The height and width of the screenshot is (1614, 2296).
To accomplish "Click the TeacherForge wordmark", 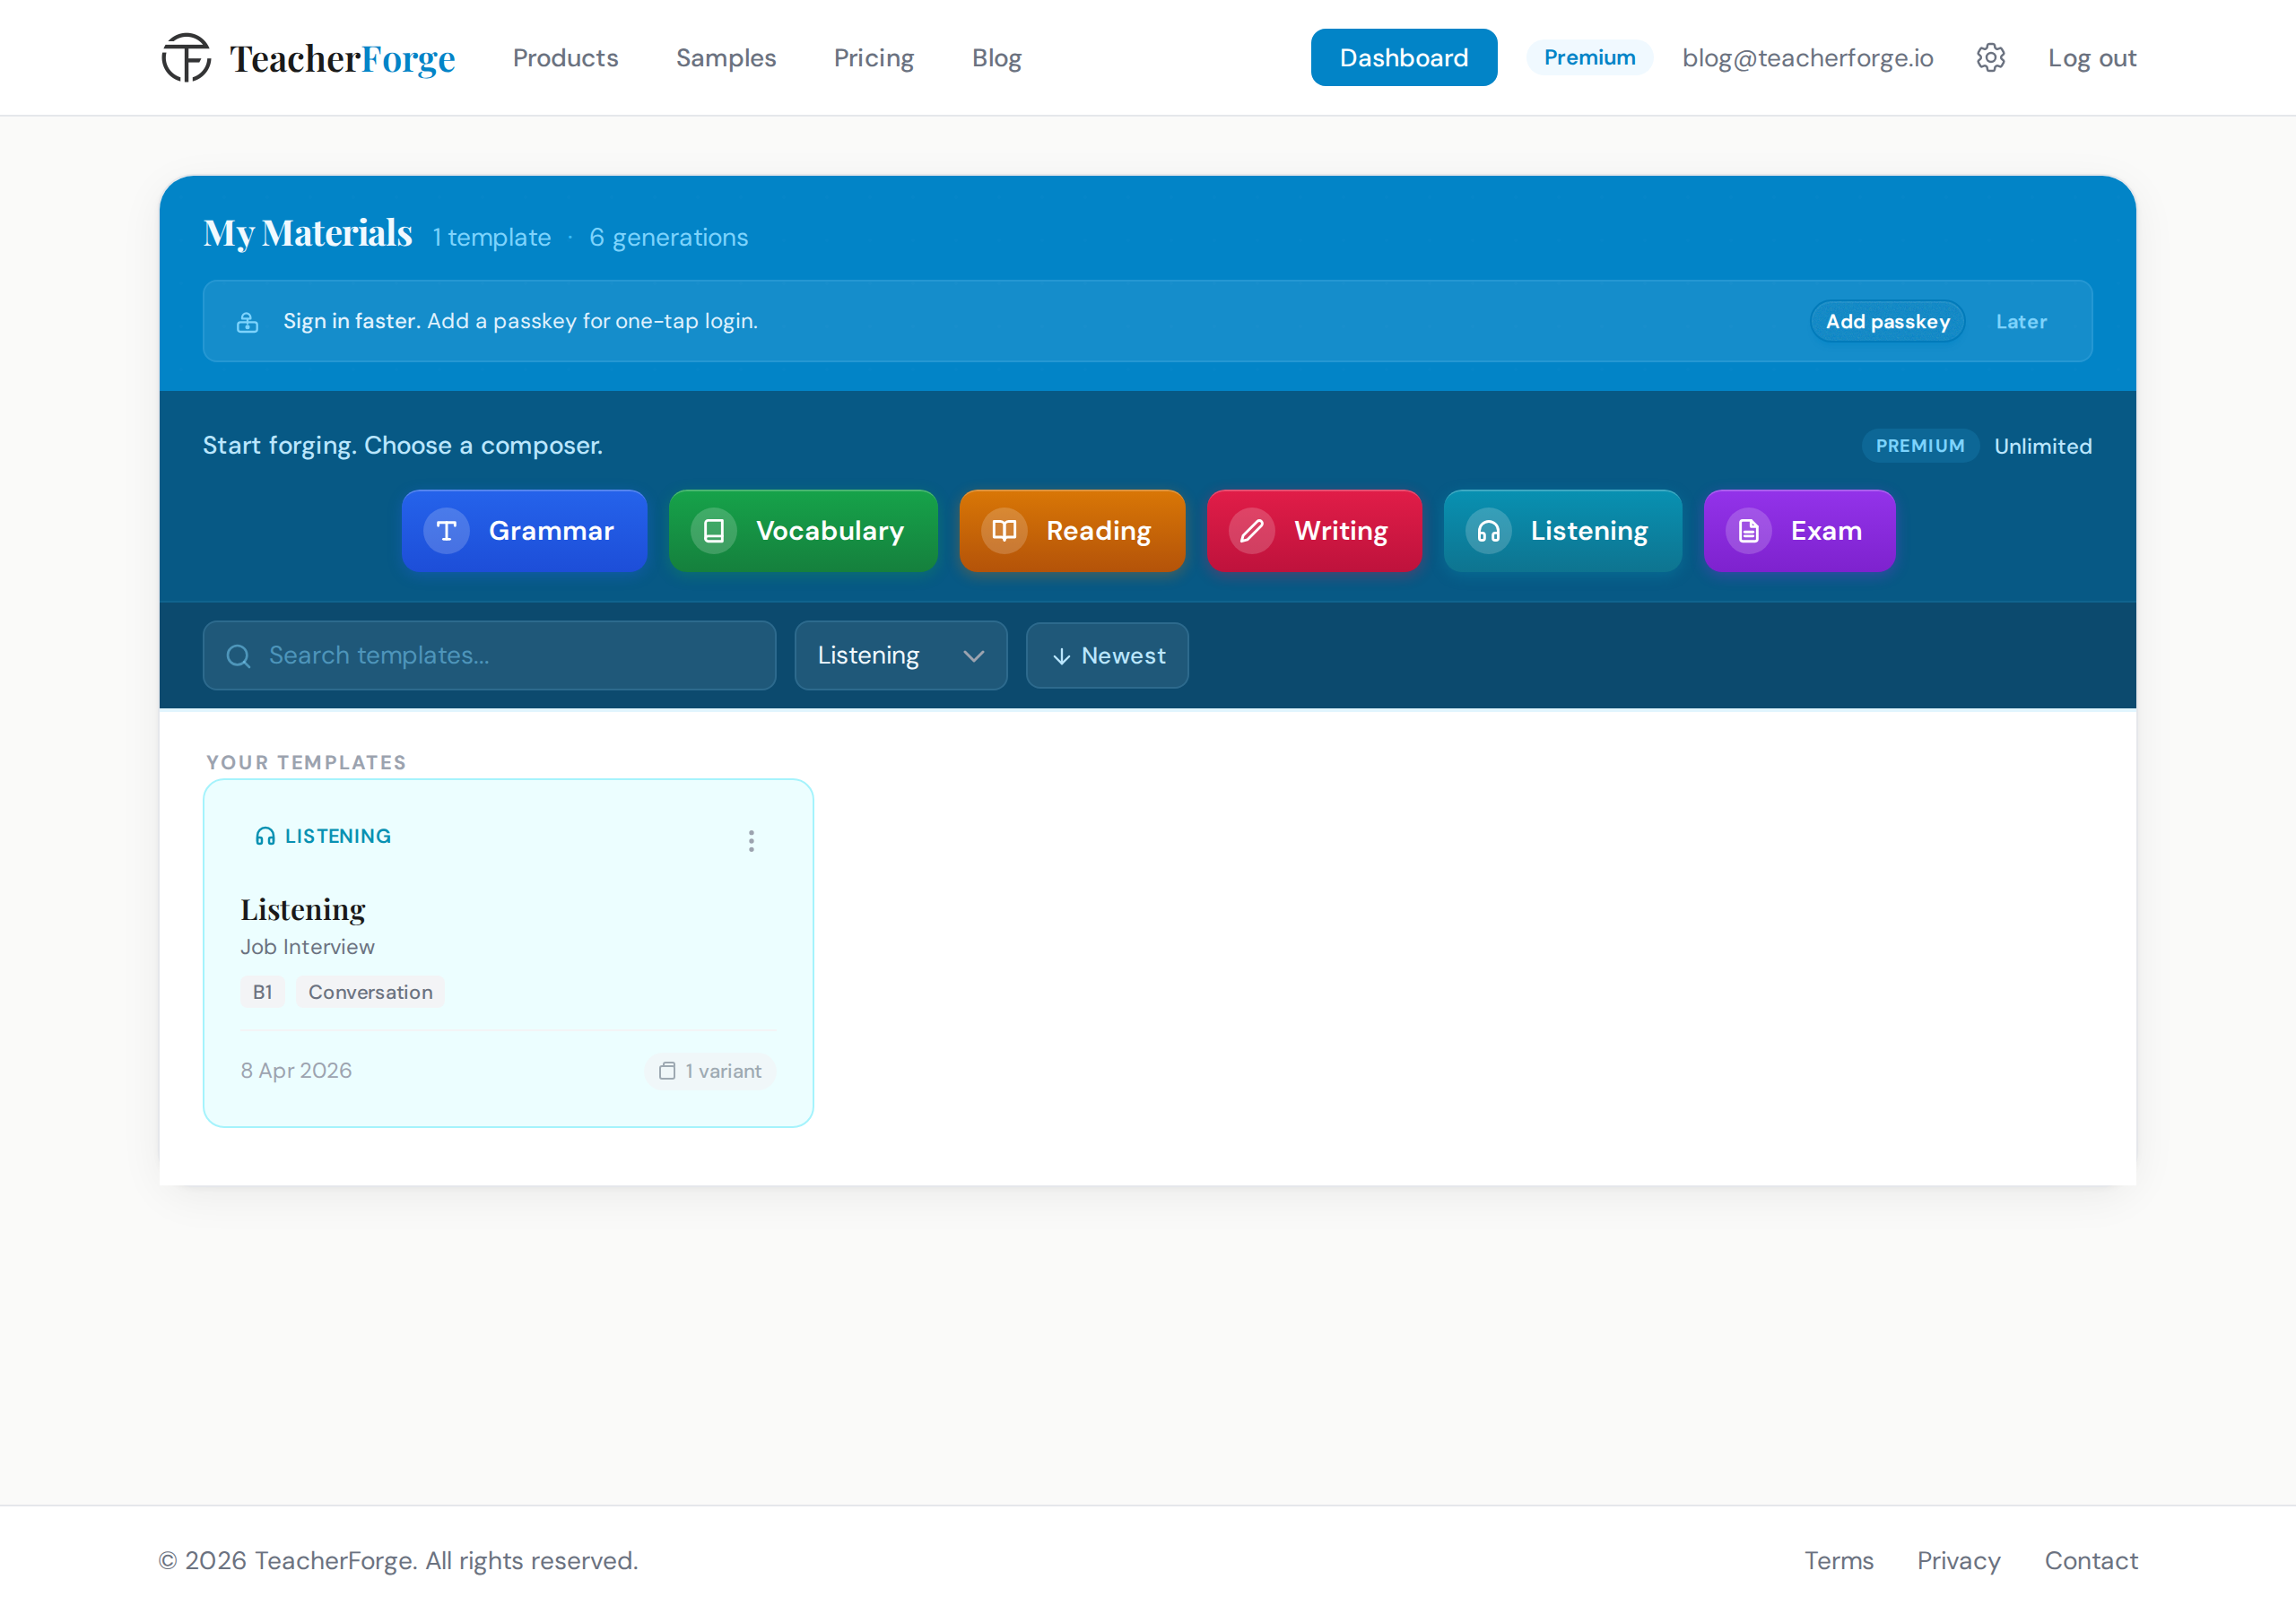I will (x=342, y=59).
